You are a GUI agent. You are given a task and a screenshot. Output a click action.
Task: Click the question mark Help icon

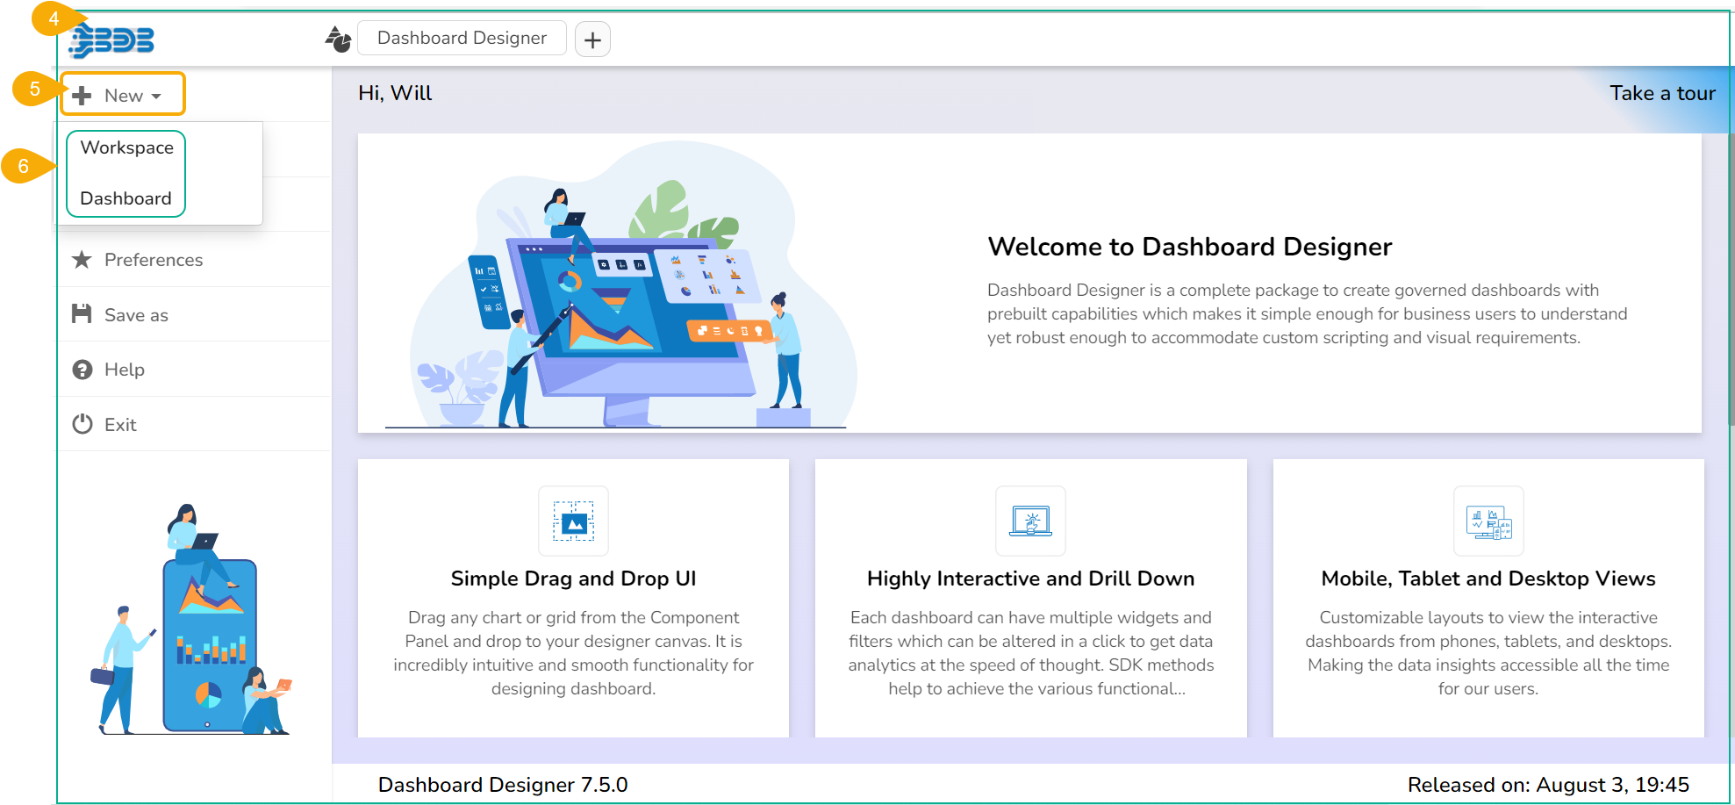[82, 370]
